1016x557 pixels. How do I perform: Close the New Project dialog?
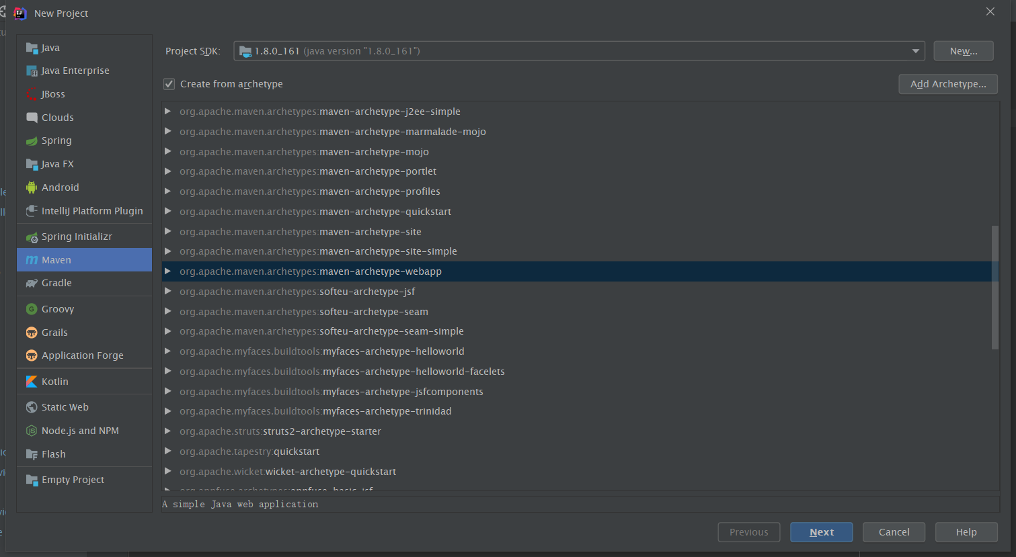point(990,11)
